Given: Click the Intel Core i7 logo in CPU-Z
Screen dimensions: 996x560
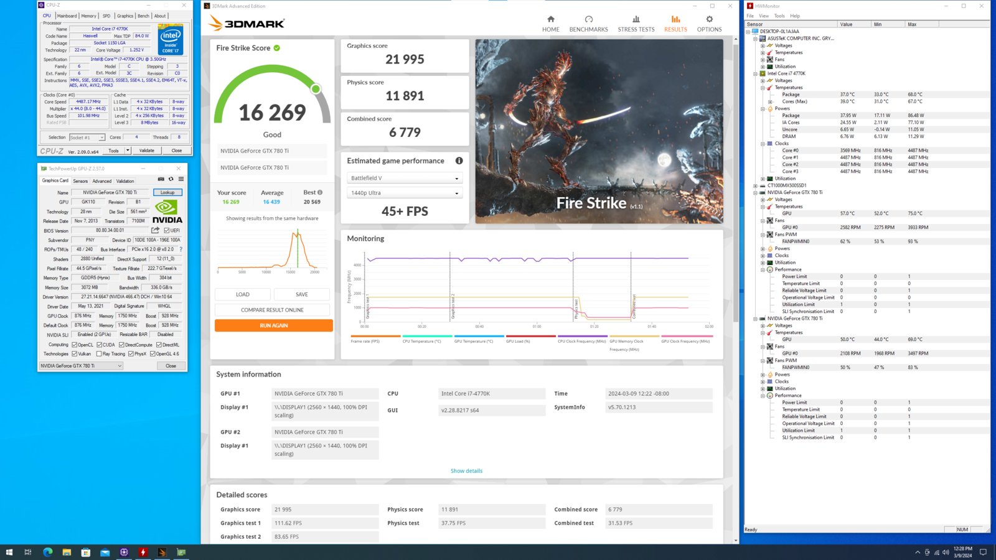Looking at the screenshot, I should (x=170, y=39).
